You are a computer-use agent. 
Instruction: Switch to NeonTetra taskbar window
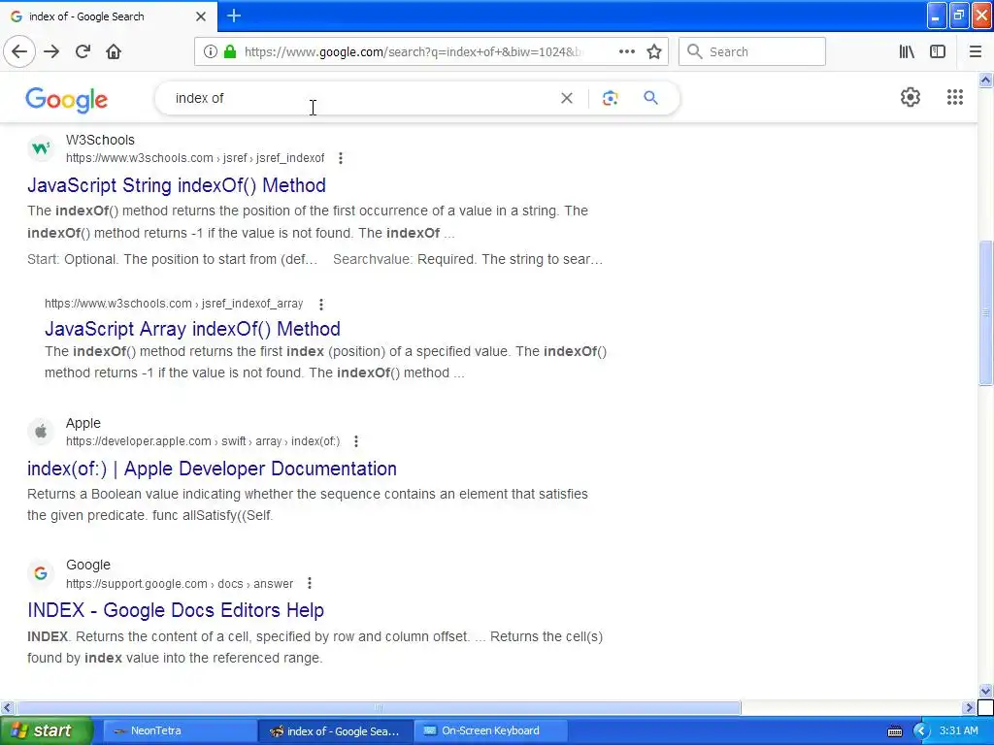click(180, 730)
